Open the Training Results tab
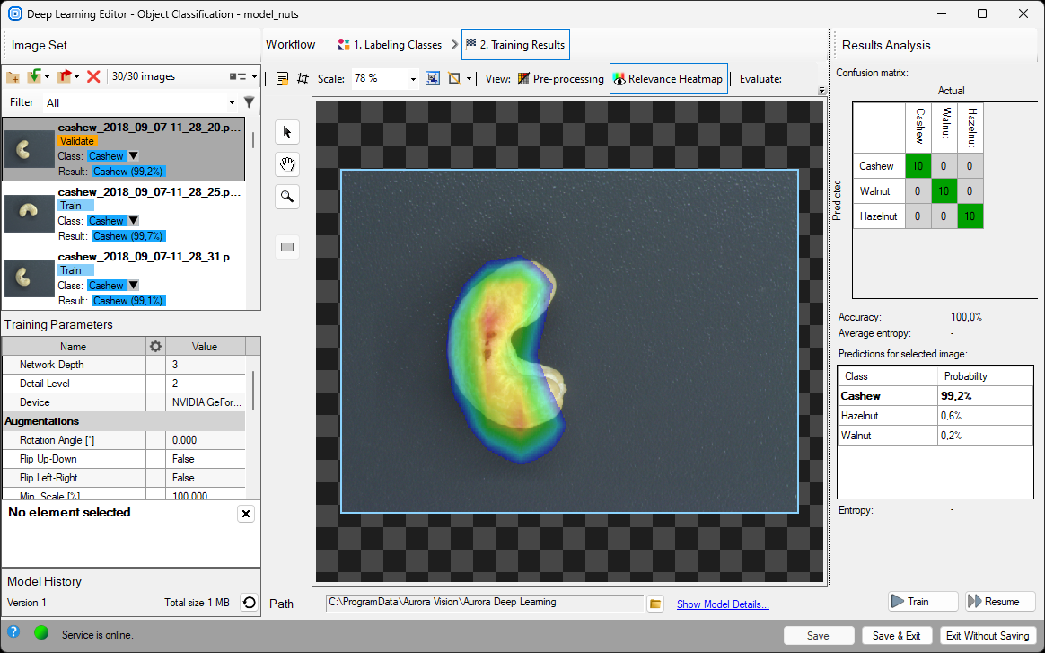The width and height of the screenshot is (1045, 653). coord(515,45)
